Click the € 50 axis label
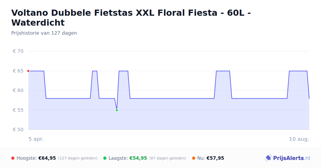The height and width of the screenshot is (168, 321). (x=18, y=130)
